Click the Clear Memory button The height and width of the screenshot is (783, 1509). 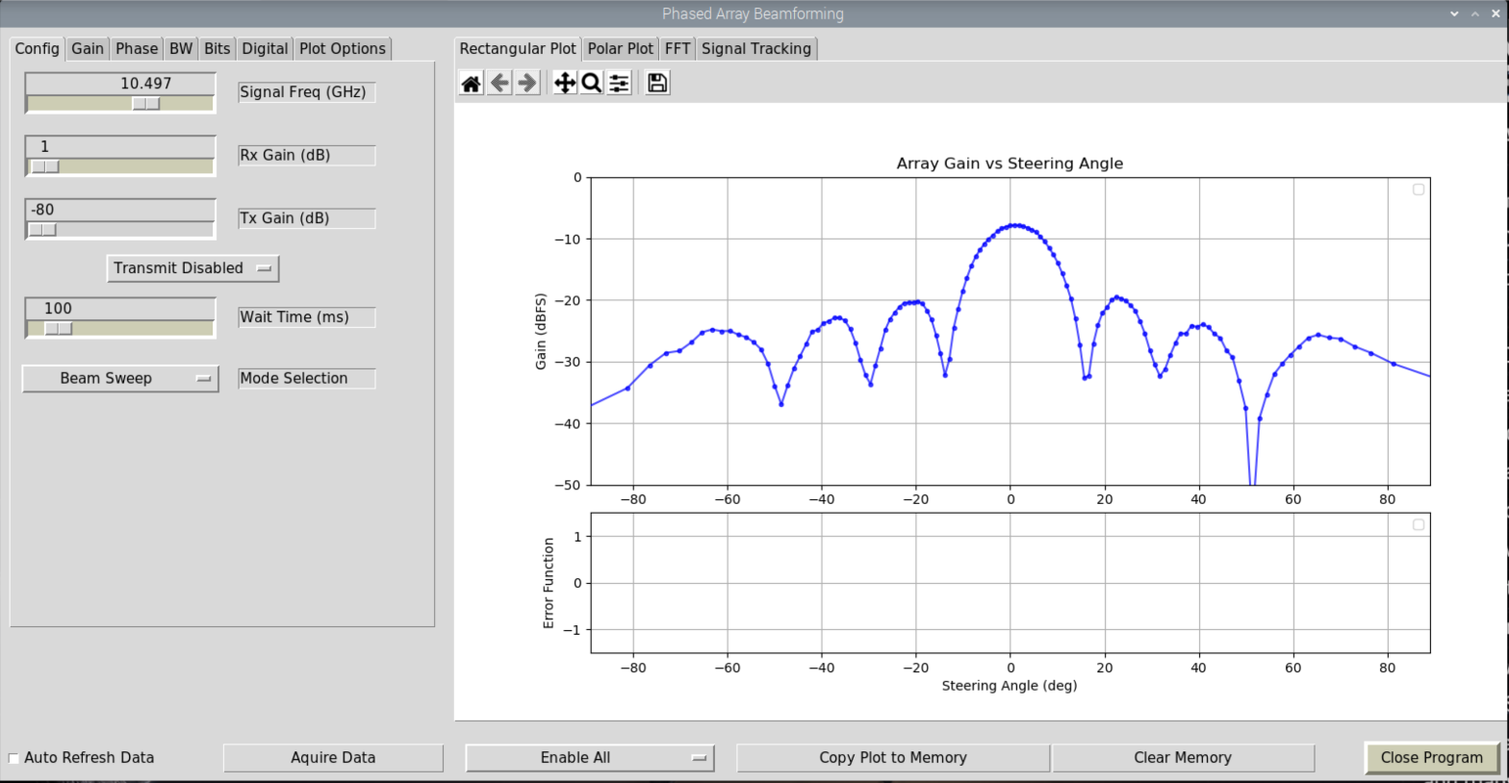pyautogui.click(x=1182, y=758)
